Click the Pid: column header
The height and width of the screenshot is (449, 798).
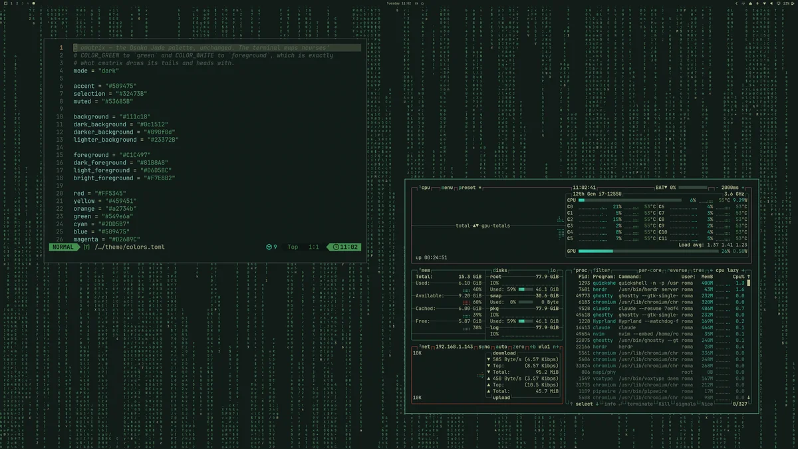[583, 277]
